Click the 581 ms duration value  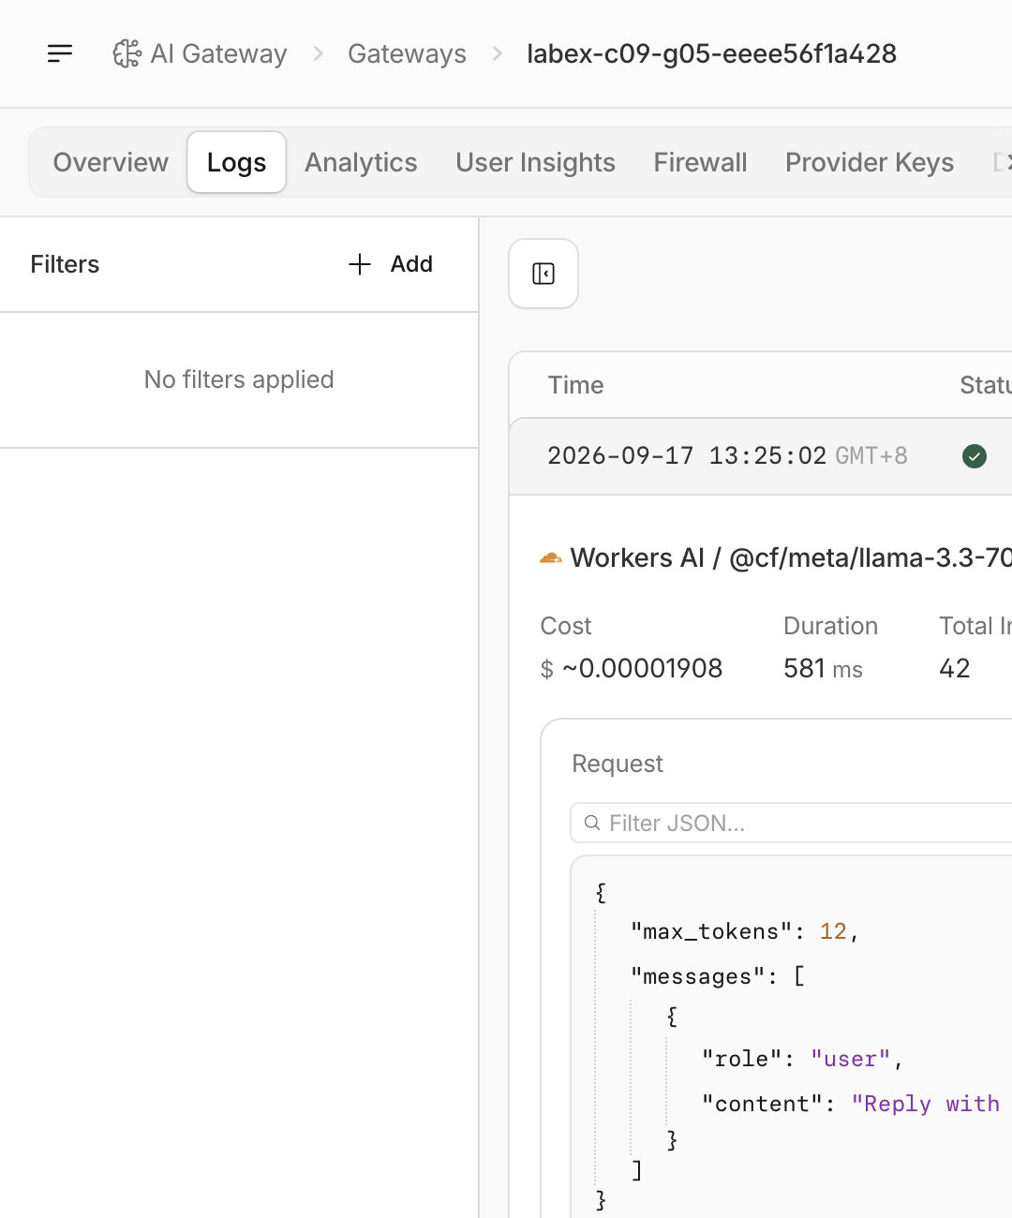[823, 668]
